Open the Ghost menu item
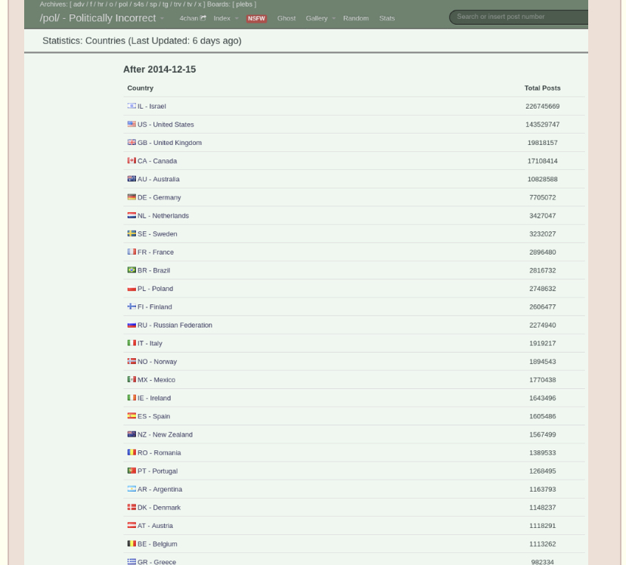The height and width of the screenshot is (565, 626). (x=287, y=18)
